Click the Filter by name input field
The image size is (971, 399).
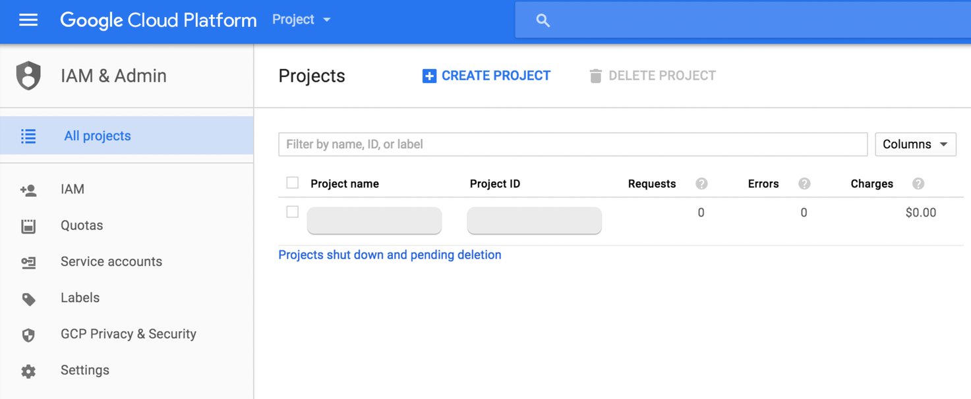572,144
